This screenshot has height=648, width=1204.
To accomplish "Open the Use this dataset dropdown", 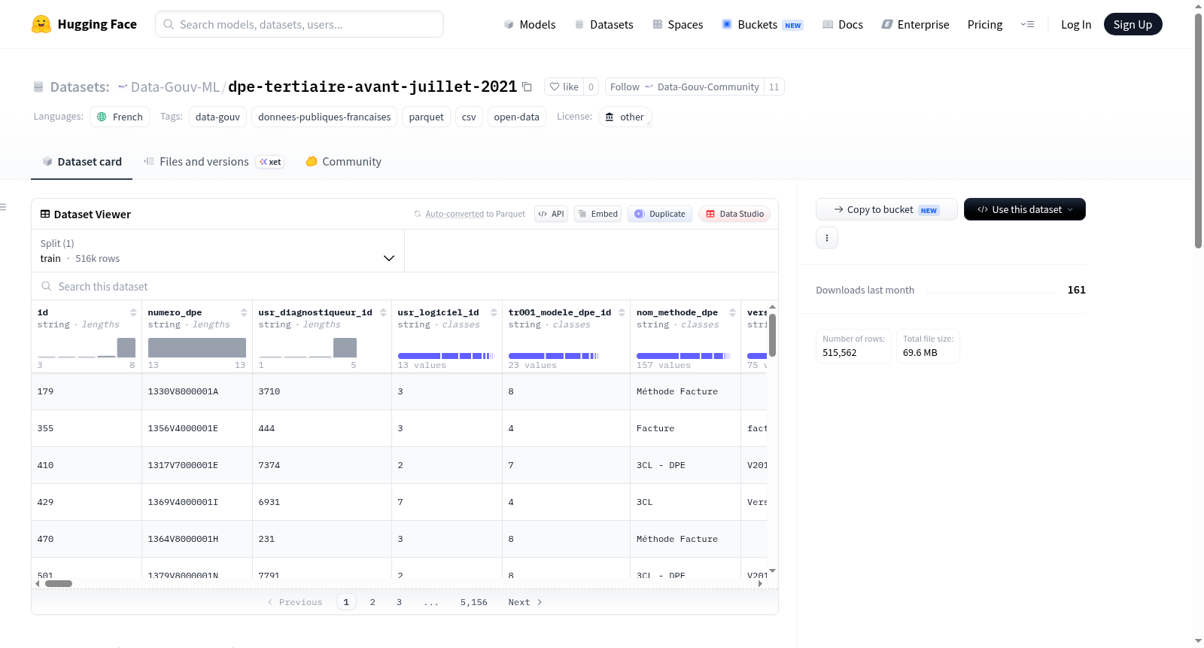I will (x=1025, y=209).
